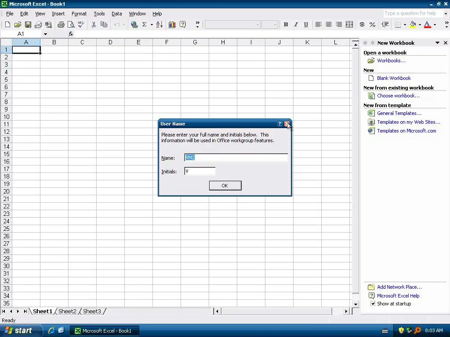The image size is (450, 337).
Task: Open the Workbooks... link
Action: click(391, 61)
